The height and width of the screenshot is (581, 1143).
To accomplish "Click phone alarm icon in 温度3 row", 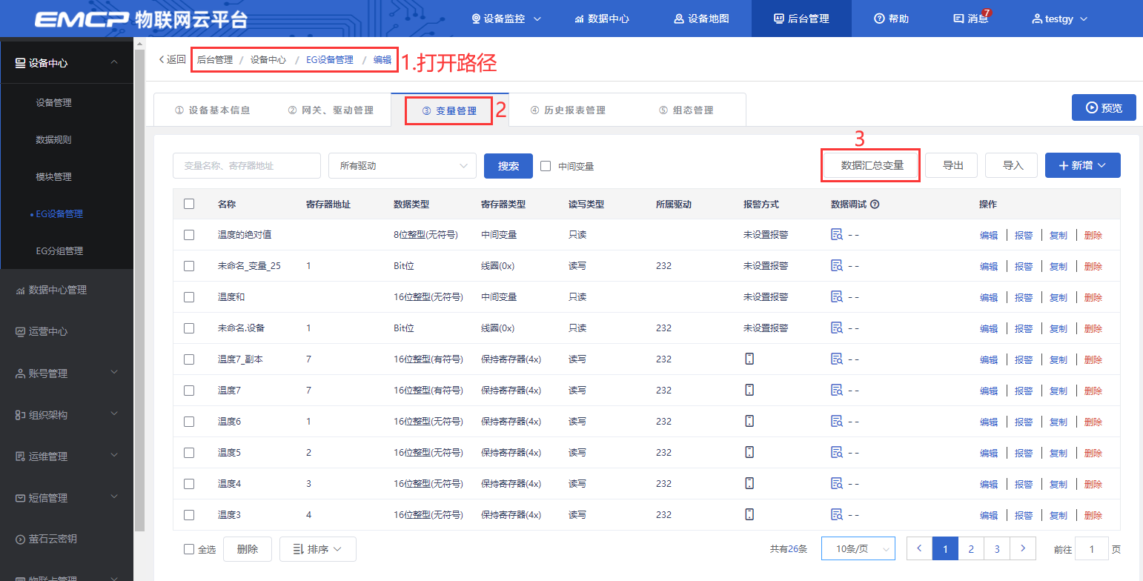I will 749,514.
